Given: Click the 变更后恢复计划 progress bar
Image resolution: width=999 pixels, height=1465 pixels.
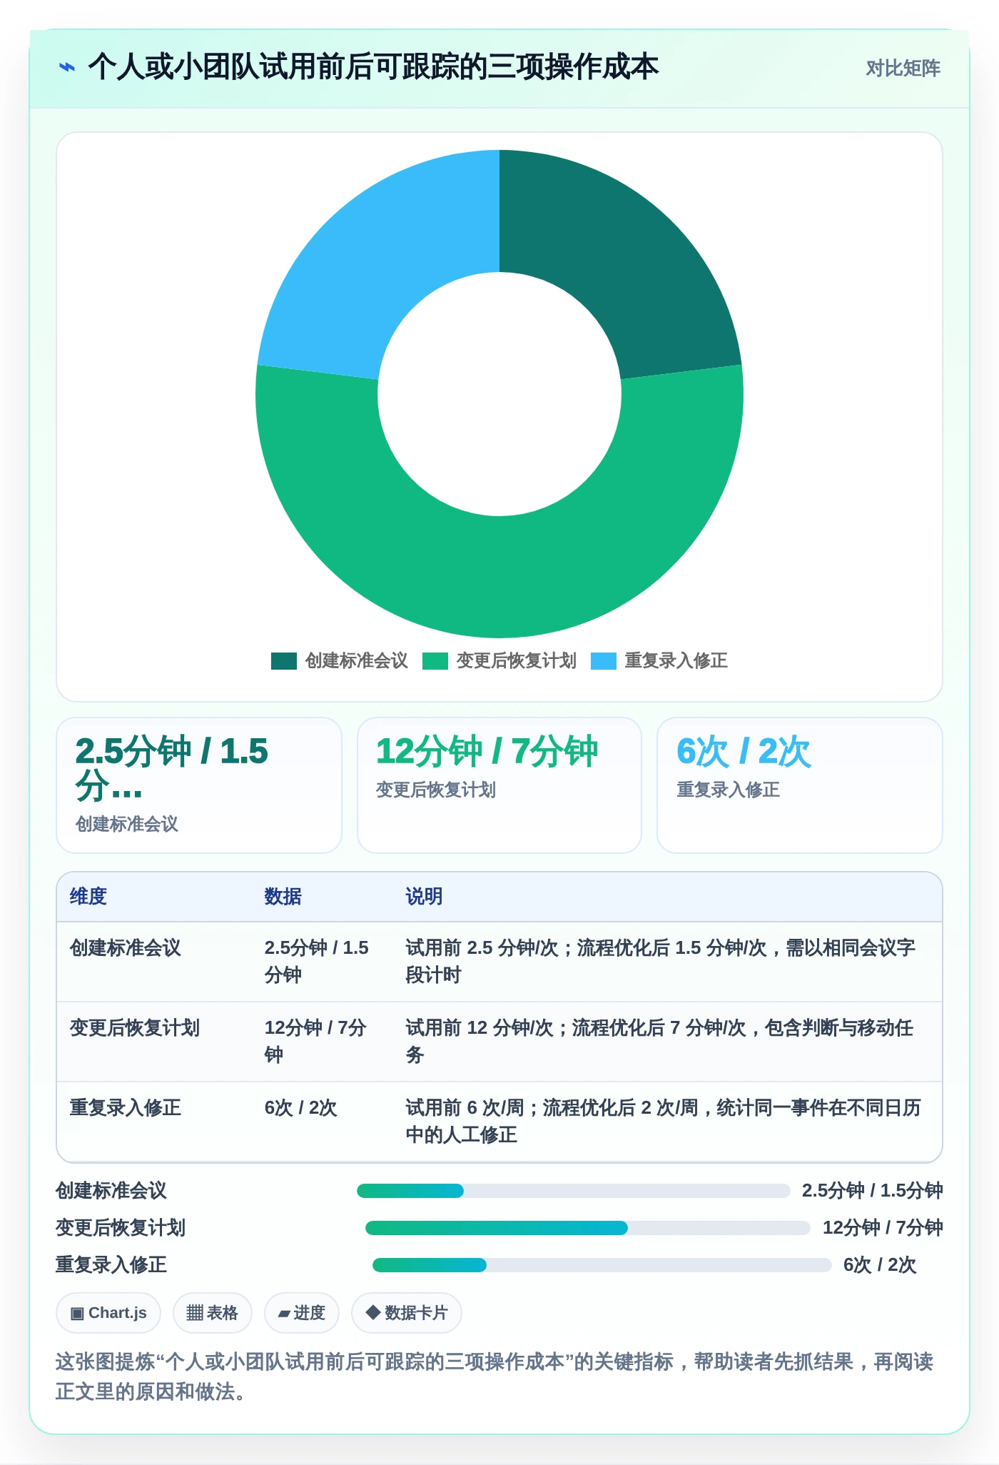Looking at the screenshot, I should (x=588, y=1228).
